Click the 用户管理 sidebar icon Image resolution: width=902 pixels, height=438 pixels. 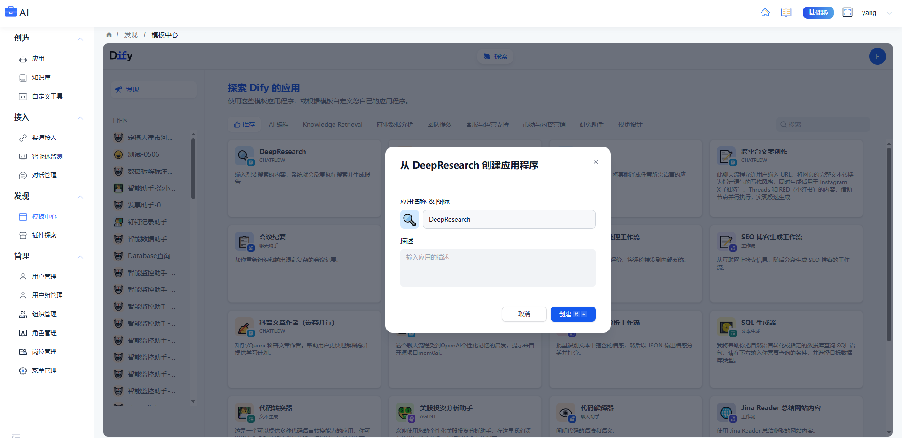(23, 277)
